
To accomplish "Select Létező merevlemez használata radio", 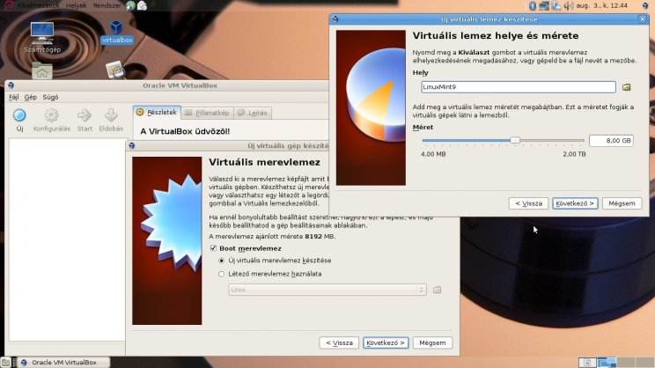I will tap(221, 274).
